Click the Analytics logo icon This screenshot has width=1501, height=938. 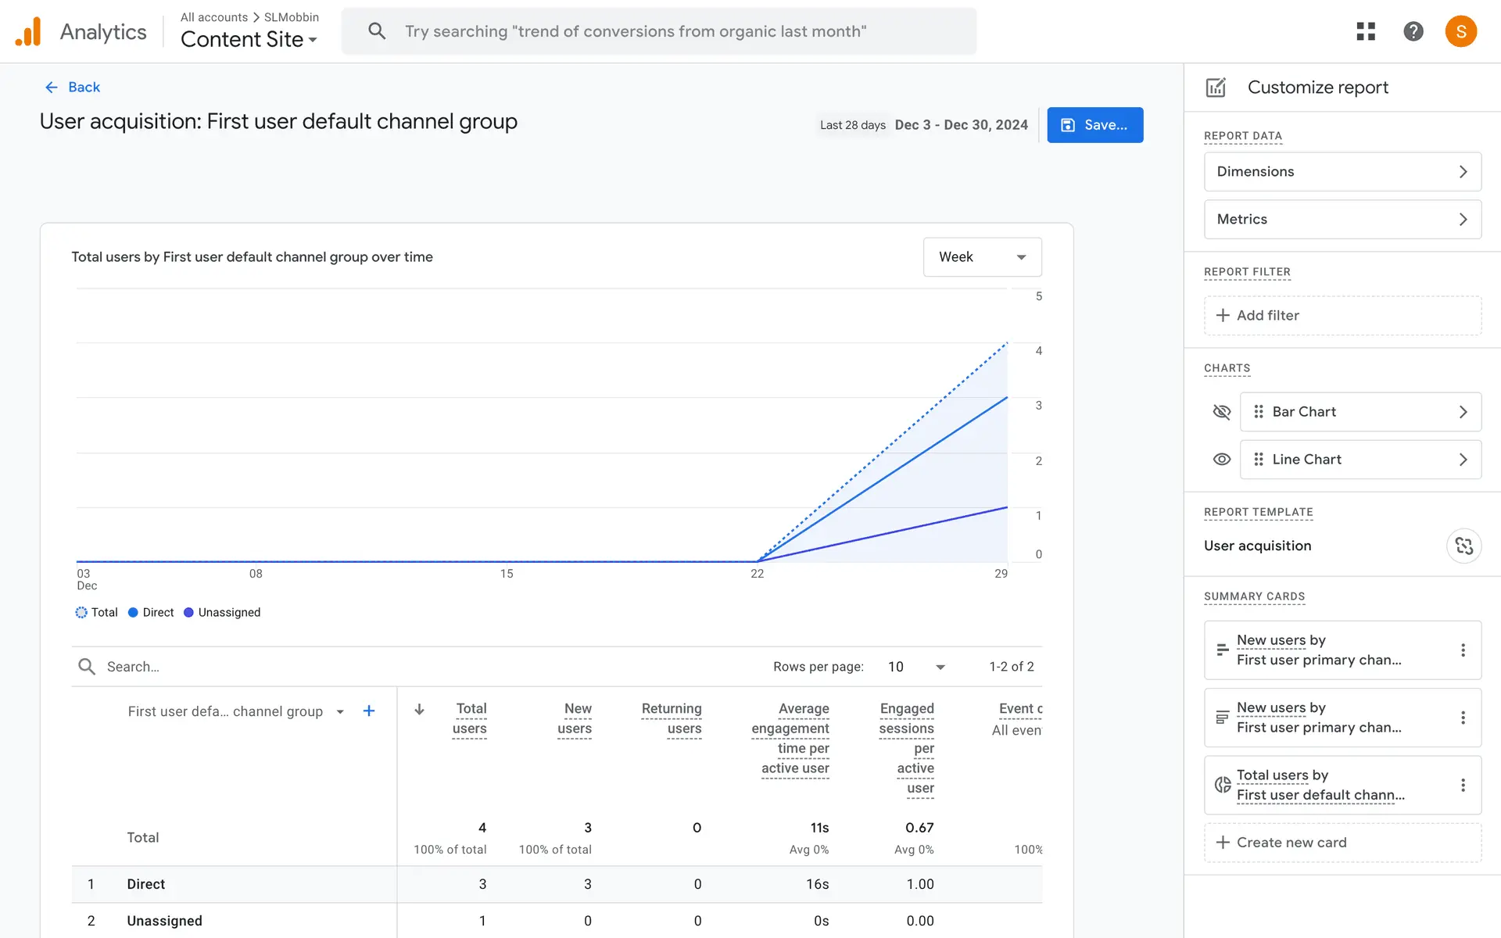pos(28,31)
